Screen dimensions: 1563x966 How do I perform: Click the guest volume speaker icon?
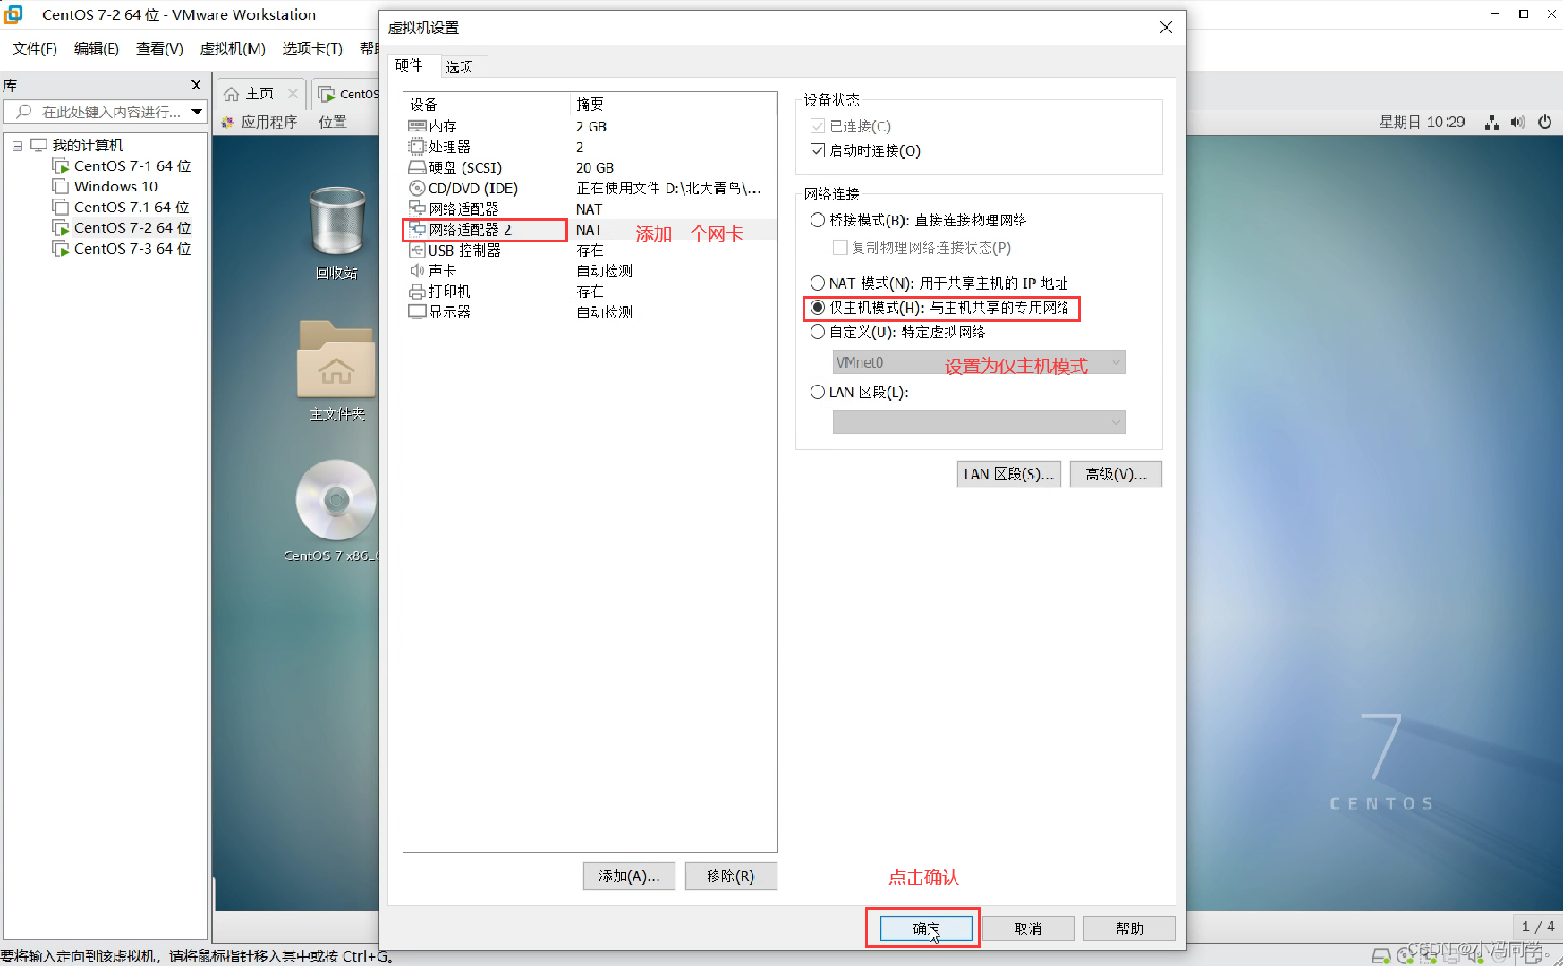click(1518, 123)
